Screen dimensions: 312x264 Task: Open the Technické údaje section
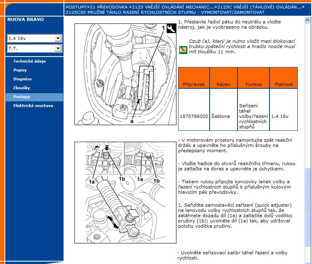[30, 61]
